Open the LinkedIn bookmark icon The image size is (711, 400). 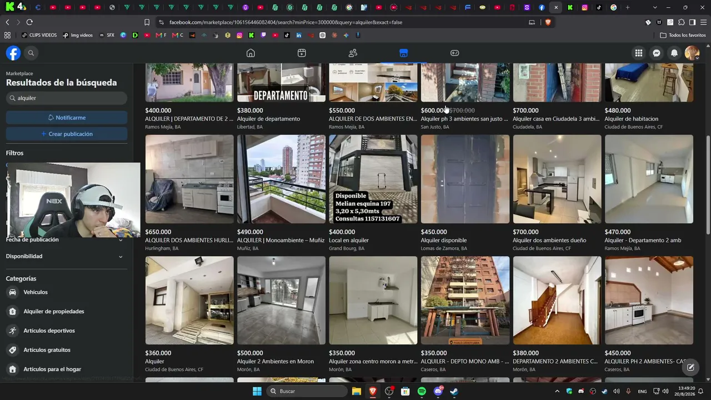(x=299, y=35)
